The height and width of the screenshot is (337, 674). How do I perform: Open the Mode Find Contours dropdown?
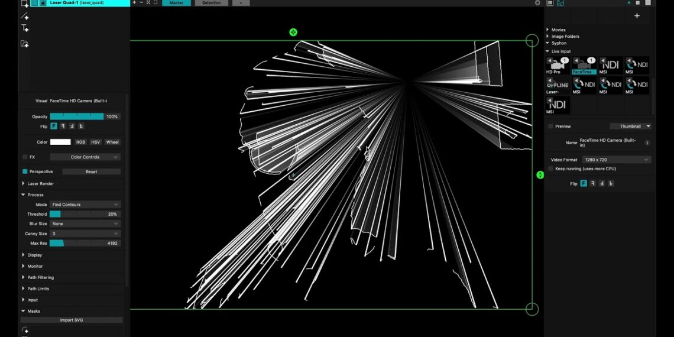tap(85, 205)
